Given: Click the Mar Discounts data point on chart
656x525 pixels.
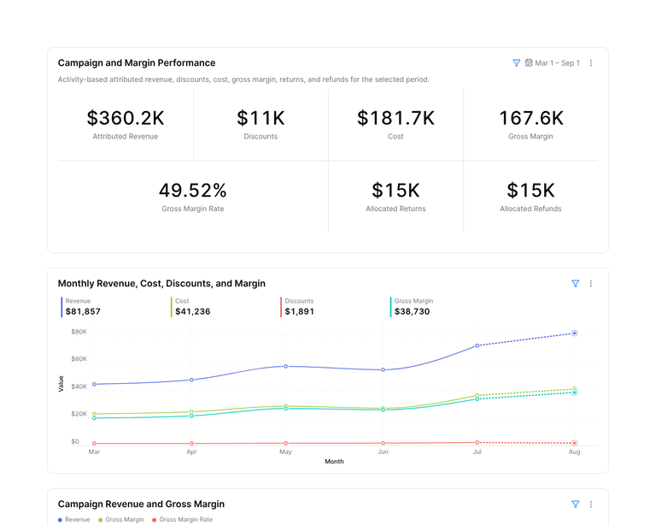Looking at the screenshot, I should pos(94,444).
